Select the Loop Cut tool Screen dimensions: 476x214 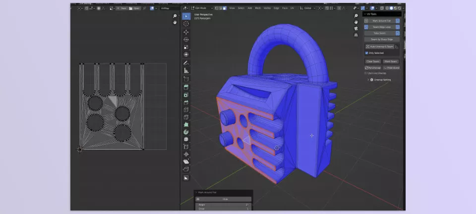(x=186, y=110)
